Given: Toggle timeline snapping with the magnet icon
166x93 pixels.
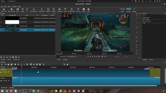Looking at the screenshot, I should 31,64.
